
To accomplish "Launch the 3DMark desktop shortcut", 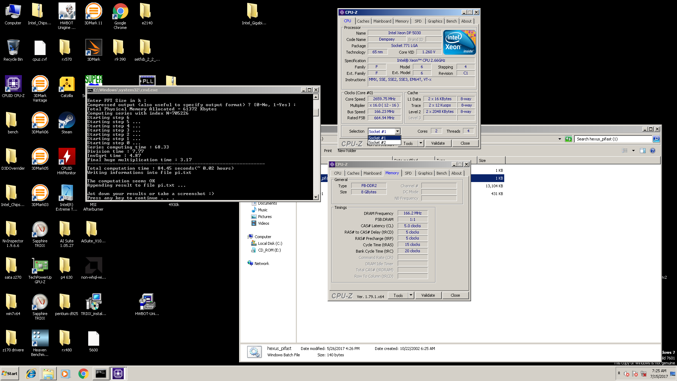I will (93, 50).
